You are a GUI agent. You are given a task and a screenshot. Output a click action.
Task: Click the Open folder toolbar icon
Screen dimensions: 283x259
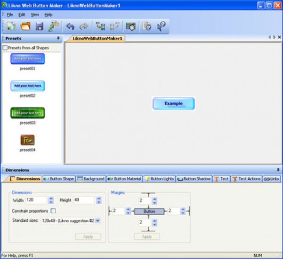point(25,27)
